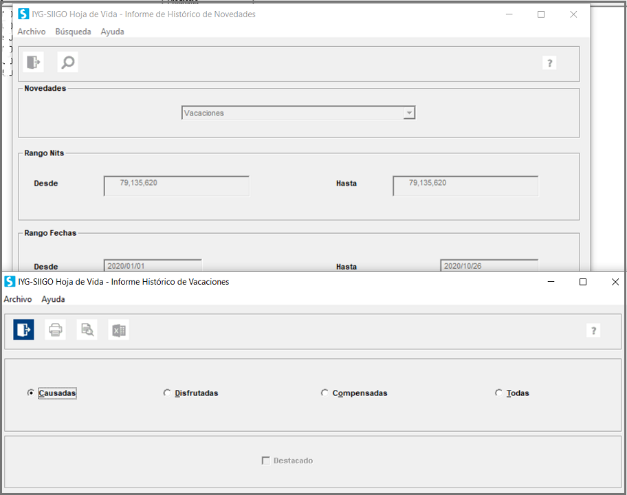
Task: Open the Búsqueda menu
Action: [73, 32]
